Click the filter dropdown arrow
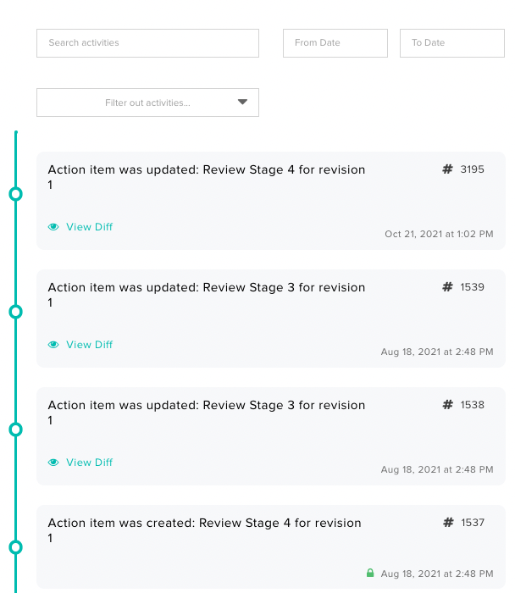 coord(242,103)
